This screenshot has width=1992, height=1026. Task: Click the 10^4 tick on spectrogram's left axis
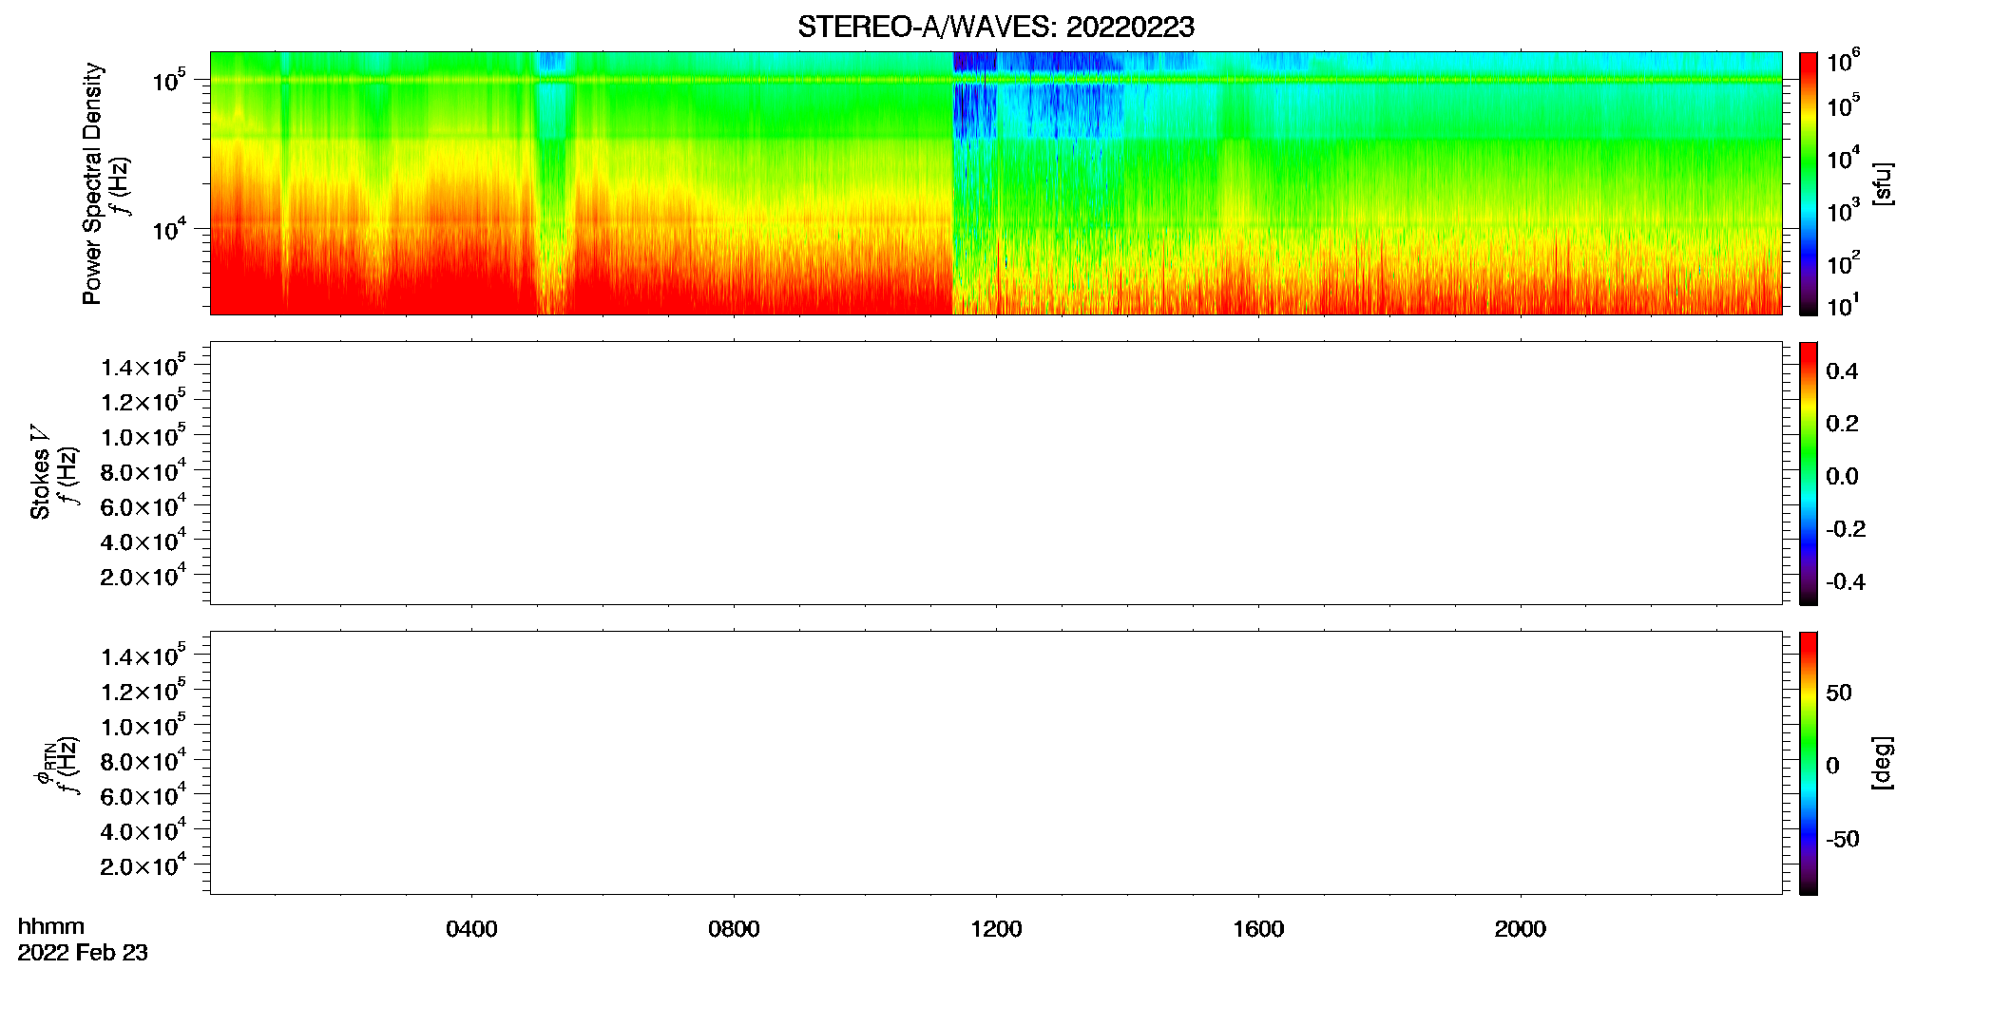click(x=167, y=228)
